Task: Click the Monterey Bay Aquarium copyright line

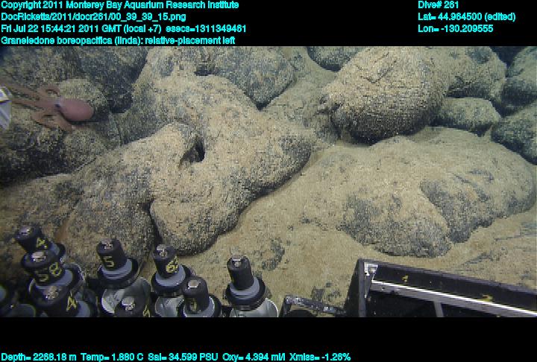Action: tap(120, 5)
